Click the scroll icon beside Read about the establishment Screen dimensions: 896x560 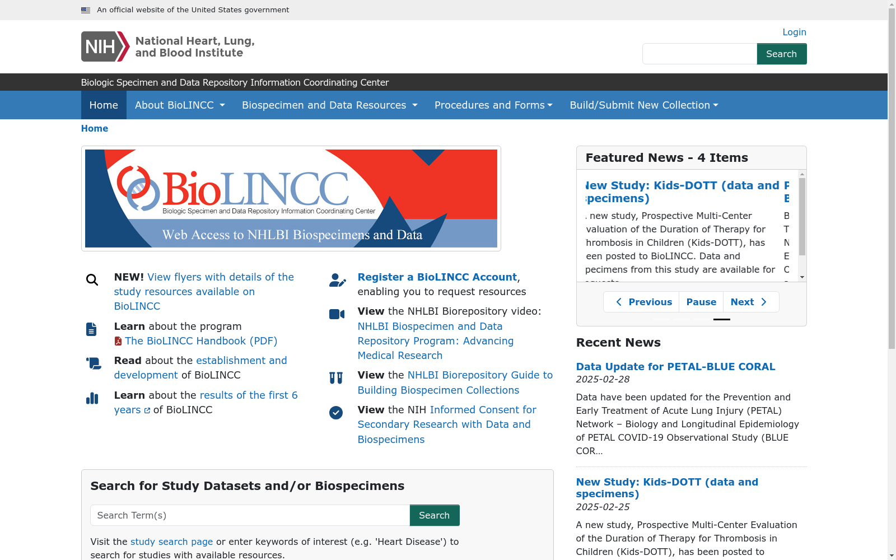94,363
